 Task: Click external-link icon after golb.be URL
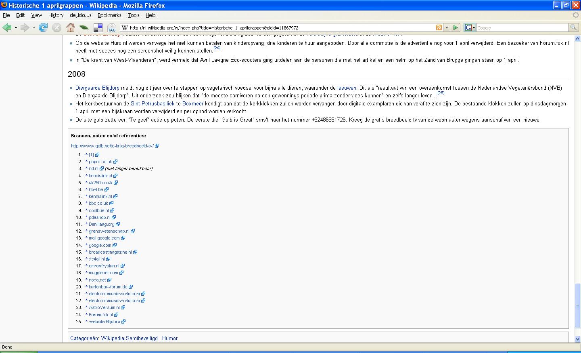(x=157, y=146)
